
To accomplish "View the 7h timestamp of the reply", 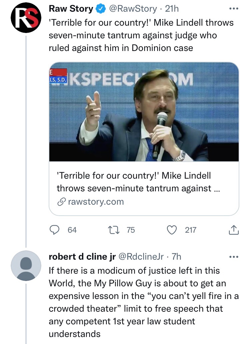I will (x=176, y=257).
